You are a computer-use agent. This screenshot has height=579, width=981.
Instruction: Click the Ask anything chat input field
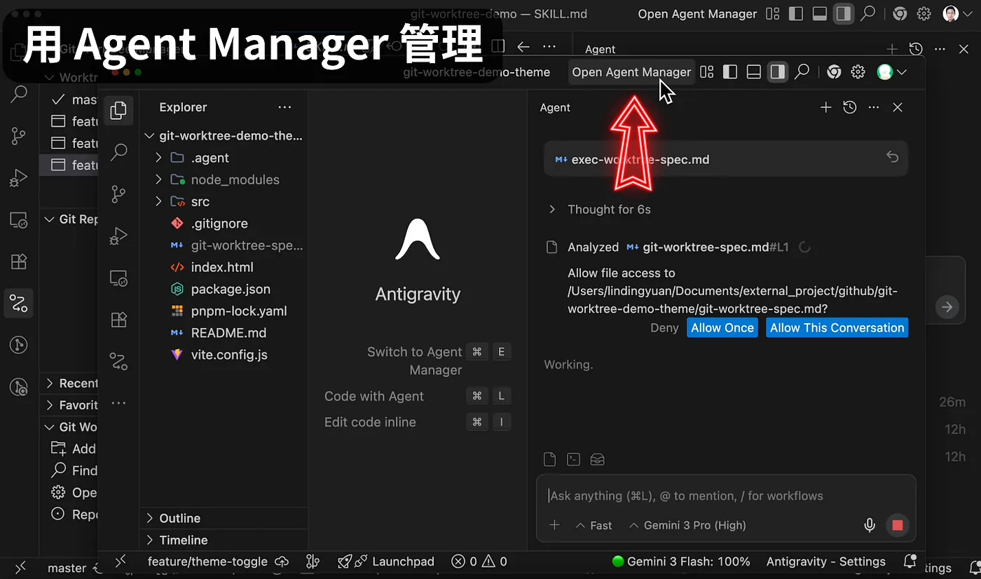(x=726, y=496)
